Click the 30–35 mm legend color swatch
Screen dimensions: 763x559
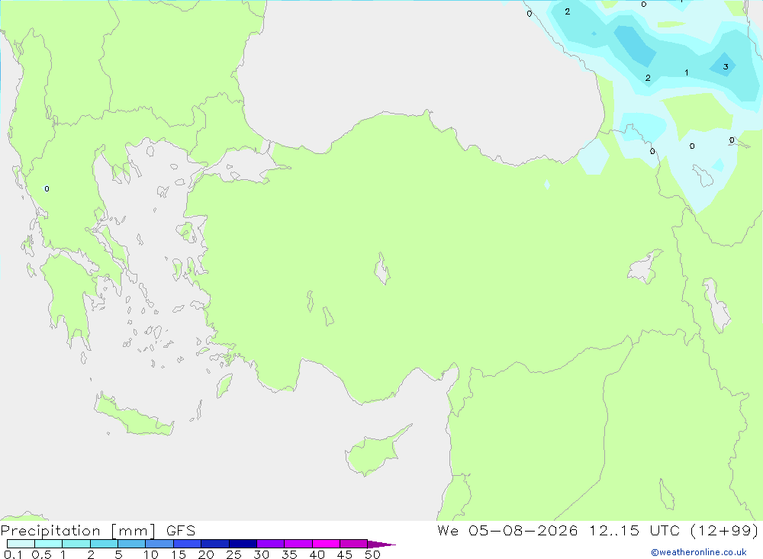coord(270,544)
